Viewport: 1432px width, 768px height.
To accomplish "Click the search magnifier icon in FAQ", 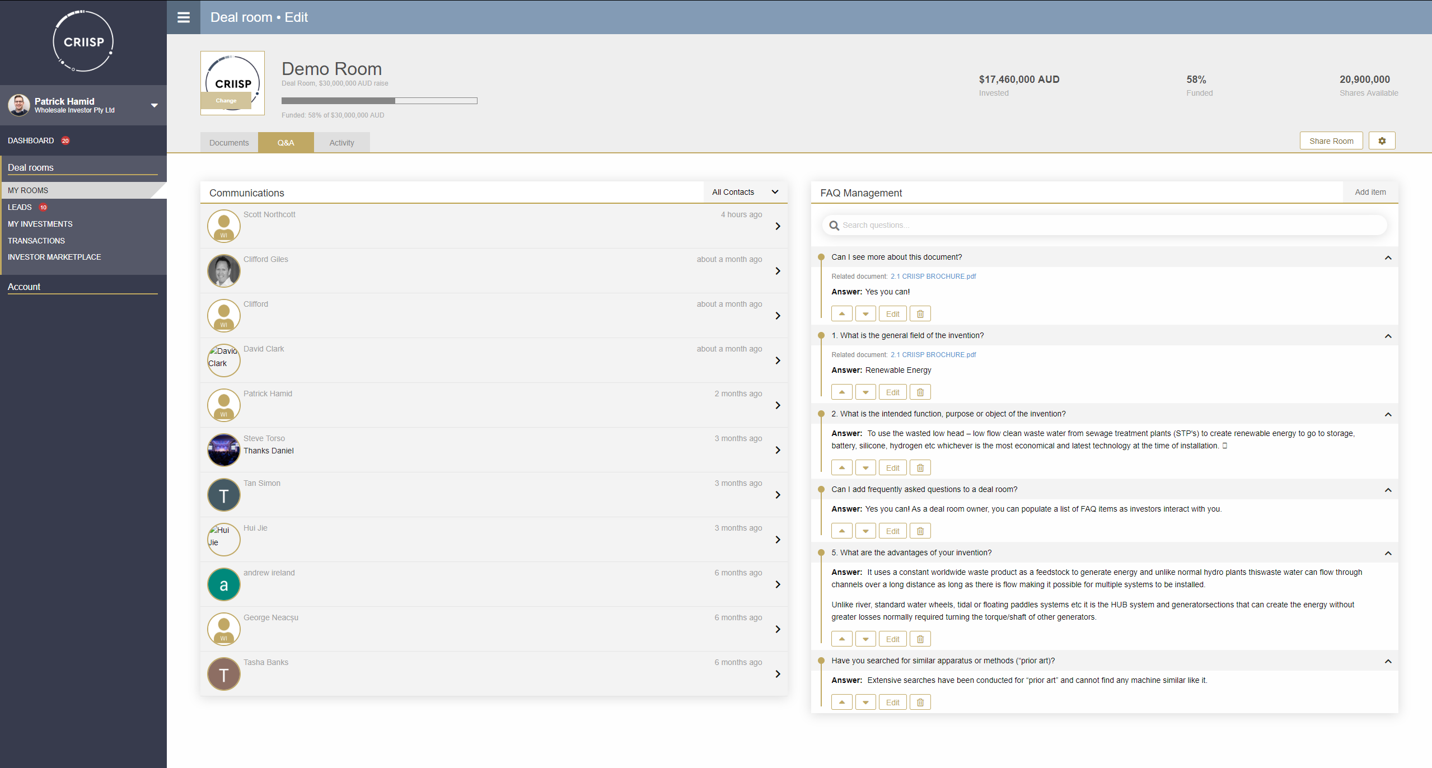I will (834, 226).
